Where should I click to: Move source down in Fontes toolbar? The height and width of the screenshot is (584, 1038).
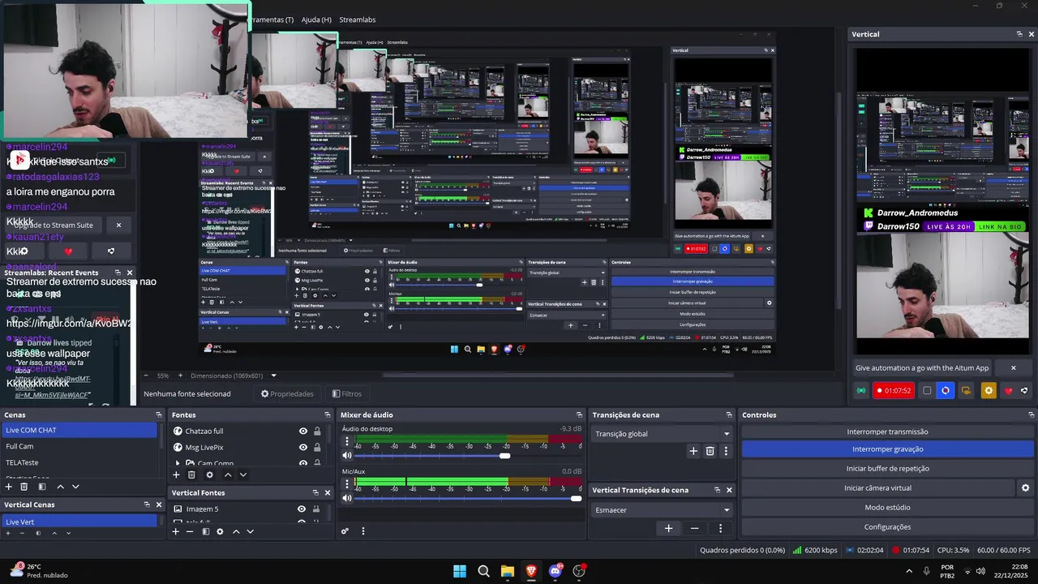242,474
